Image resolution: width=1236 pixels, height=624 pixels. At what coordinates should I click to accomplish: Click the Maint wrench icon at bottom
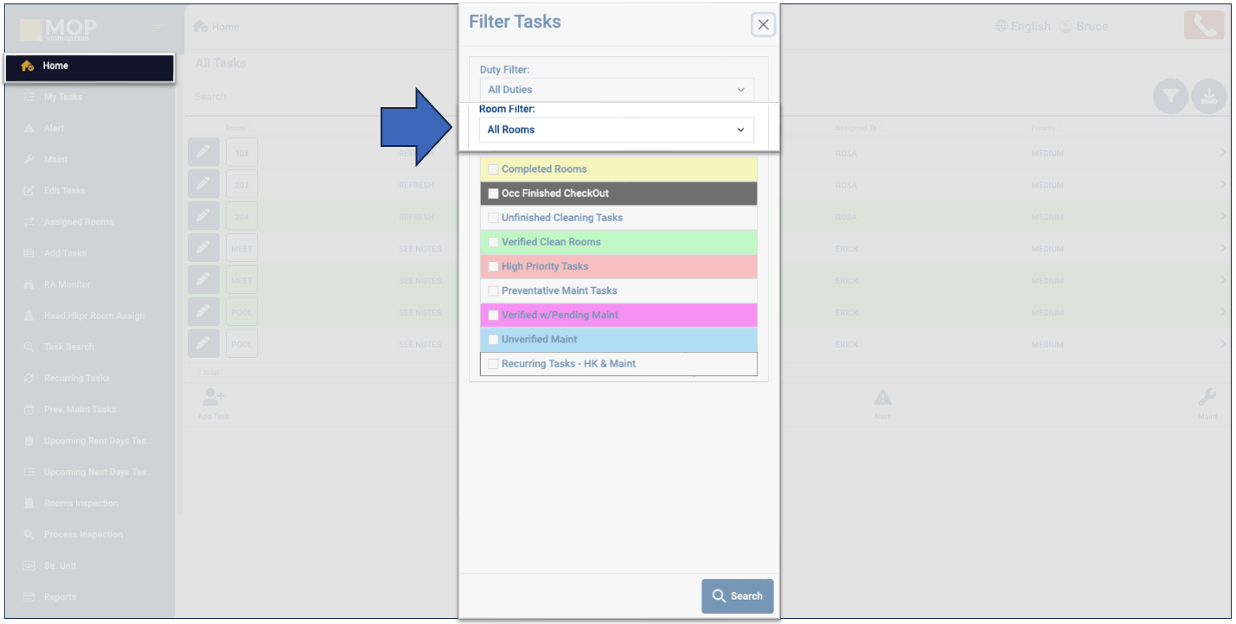pos(1207,398)
